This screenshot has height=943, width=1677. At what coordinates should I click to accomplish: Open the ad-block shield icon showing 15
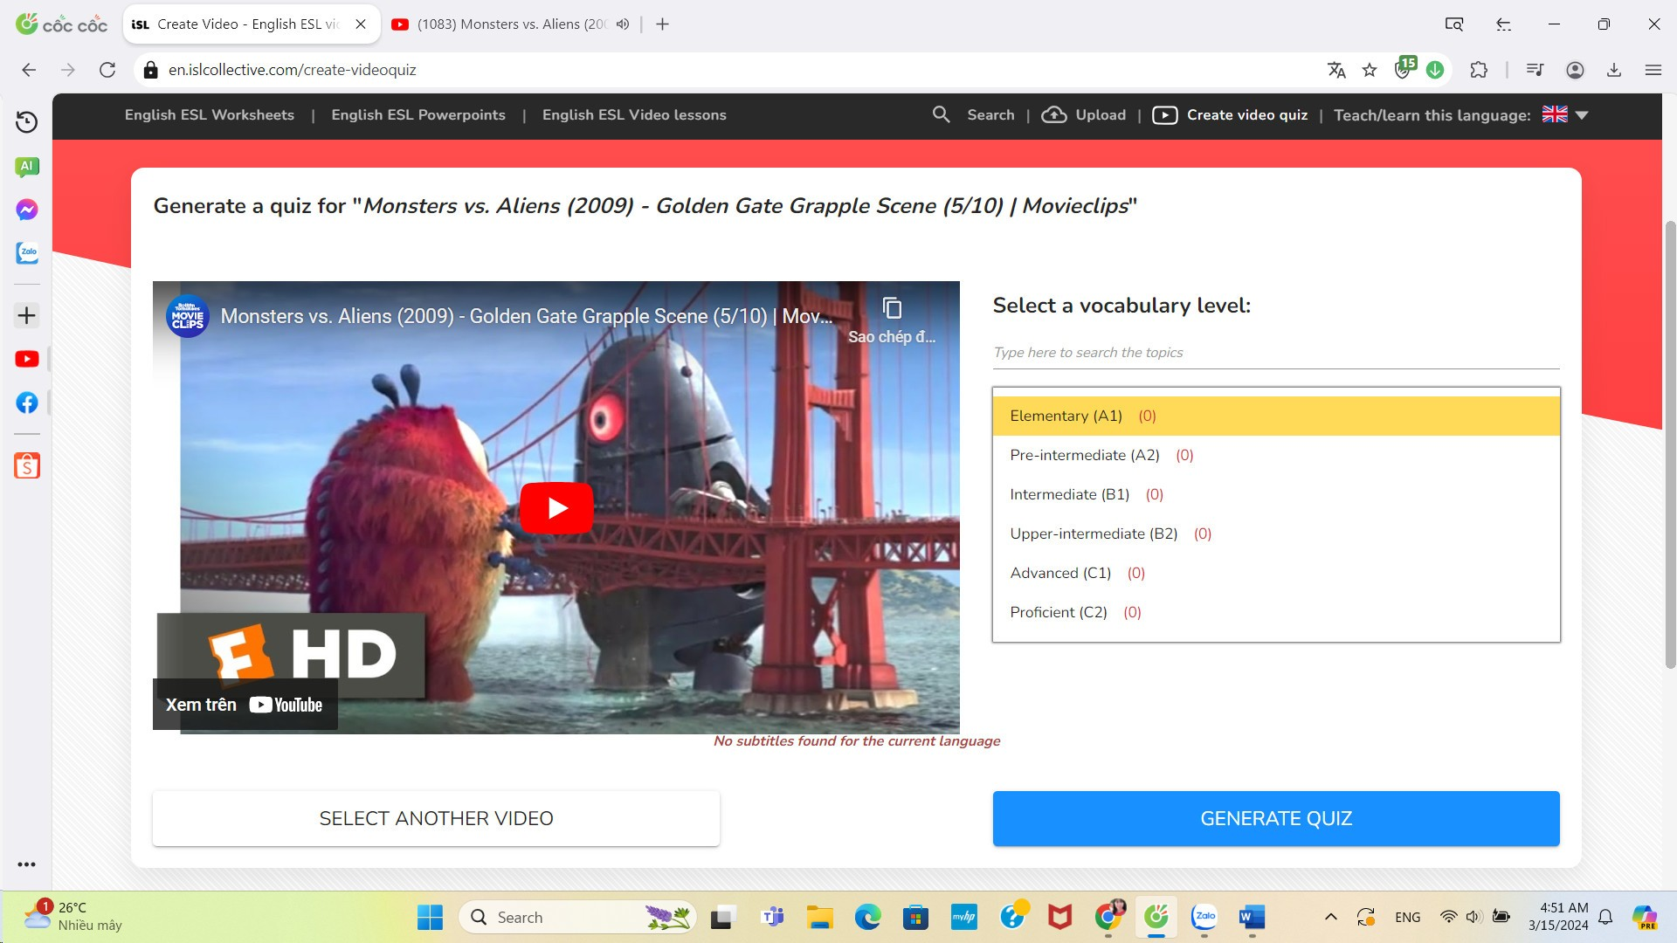click(1404, 68)
